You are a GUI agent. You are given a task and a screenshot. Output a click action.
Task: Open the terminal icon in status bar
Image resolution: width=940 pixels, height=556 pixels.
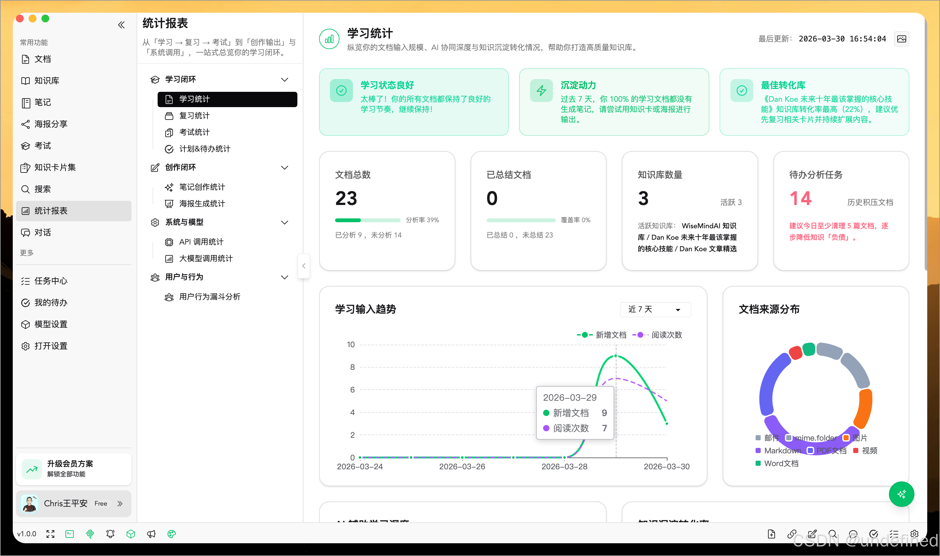(70, 534)
